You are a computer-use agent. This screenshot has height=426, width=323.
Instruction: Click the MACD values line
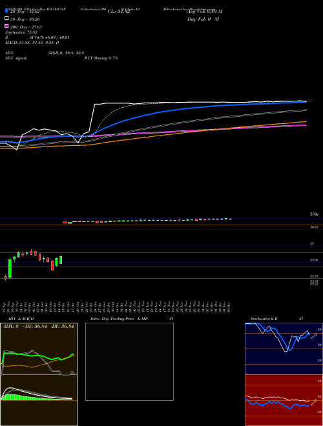[32, 43]
